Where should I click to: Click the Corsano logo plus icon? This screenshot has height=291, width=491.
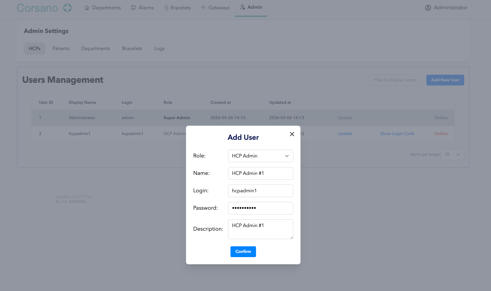[67, 8]
